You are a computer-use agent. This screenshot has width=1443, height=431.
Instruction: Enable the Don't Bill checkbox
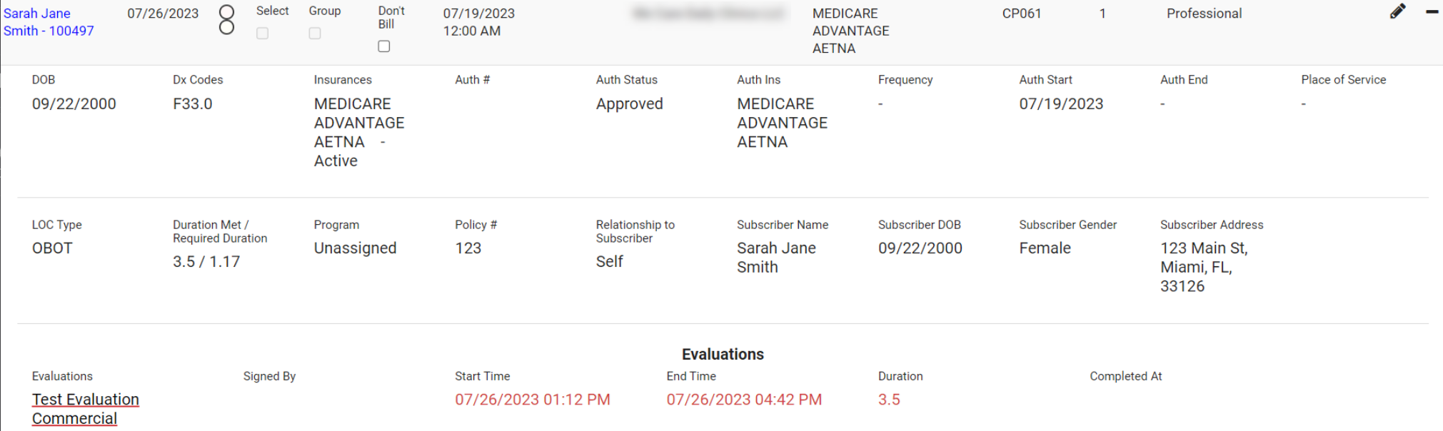(384, 46)
